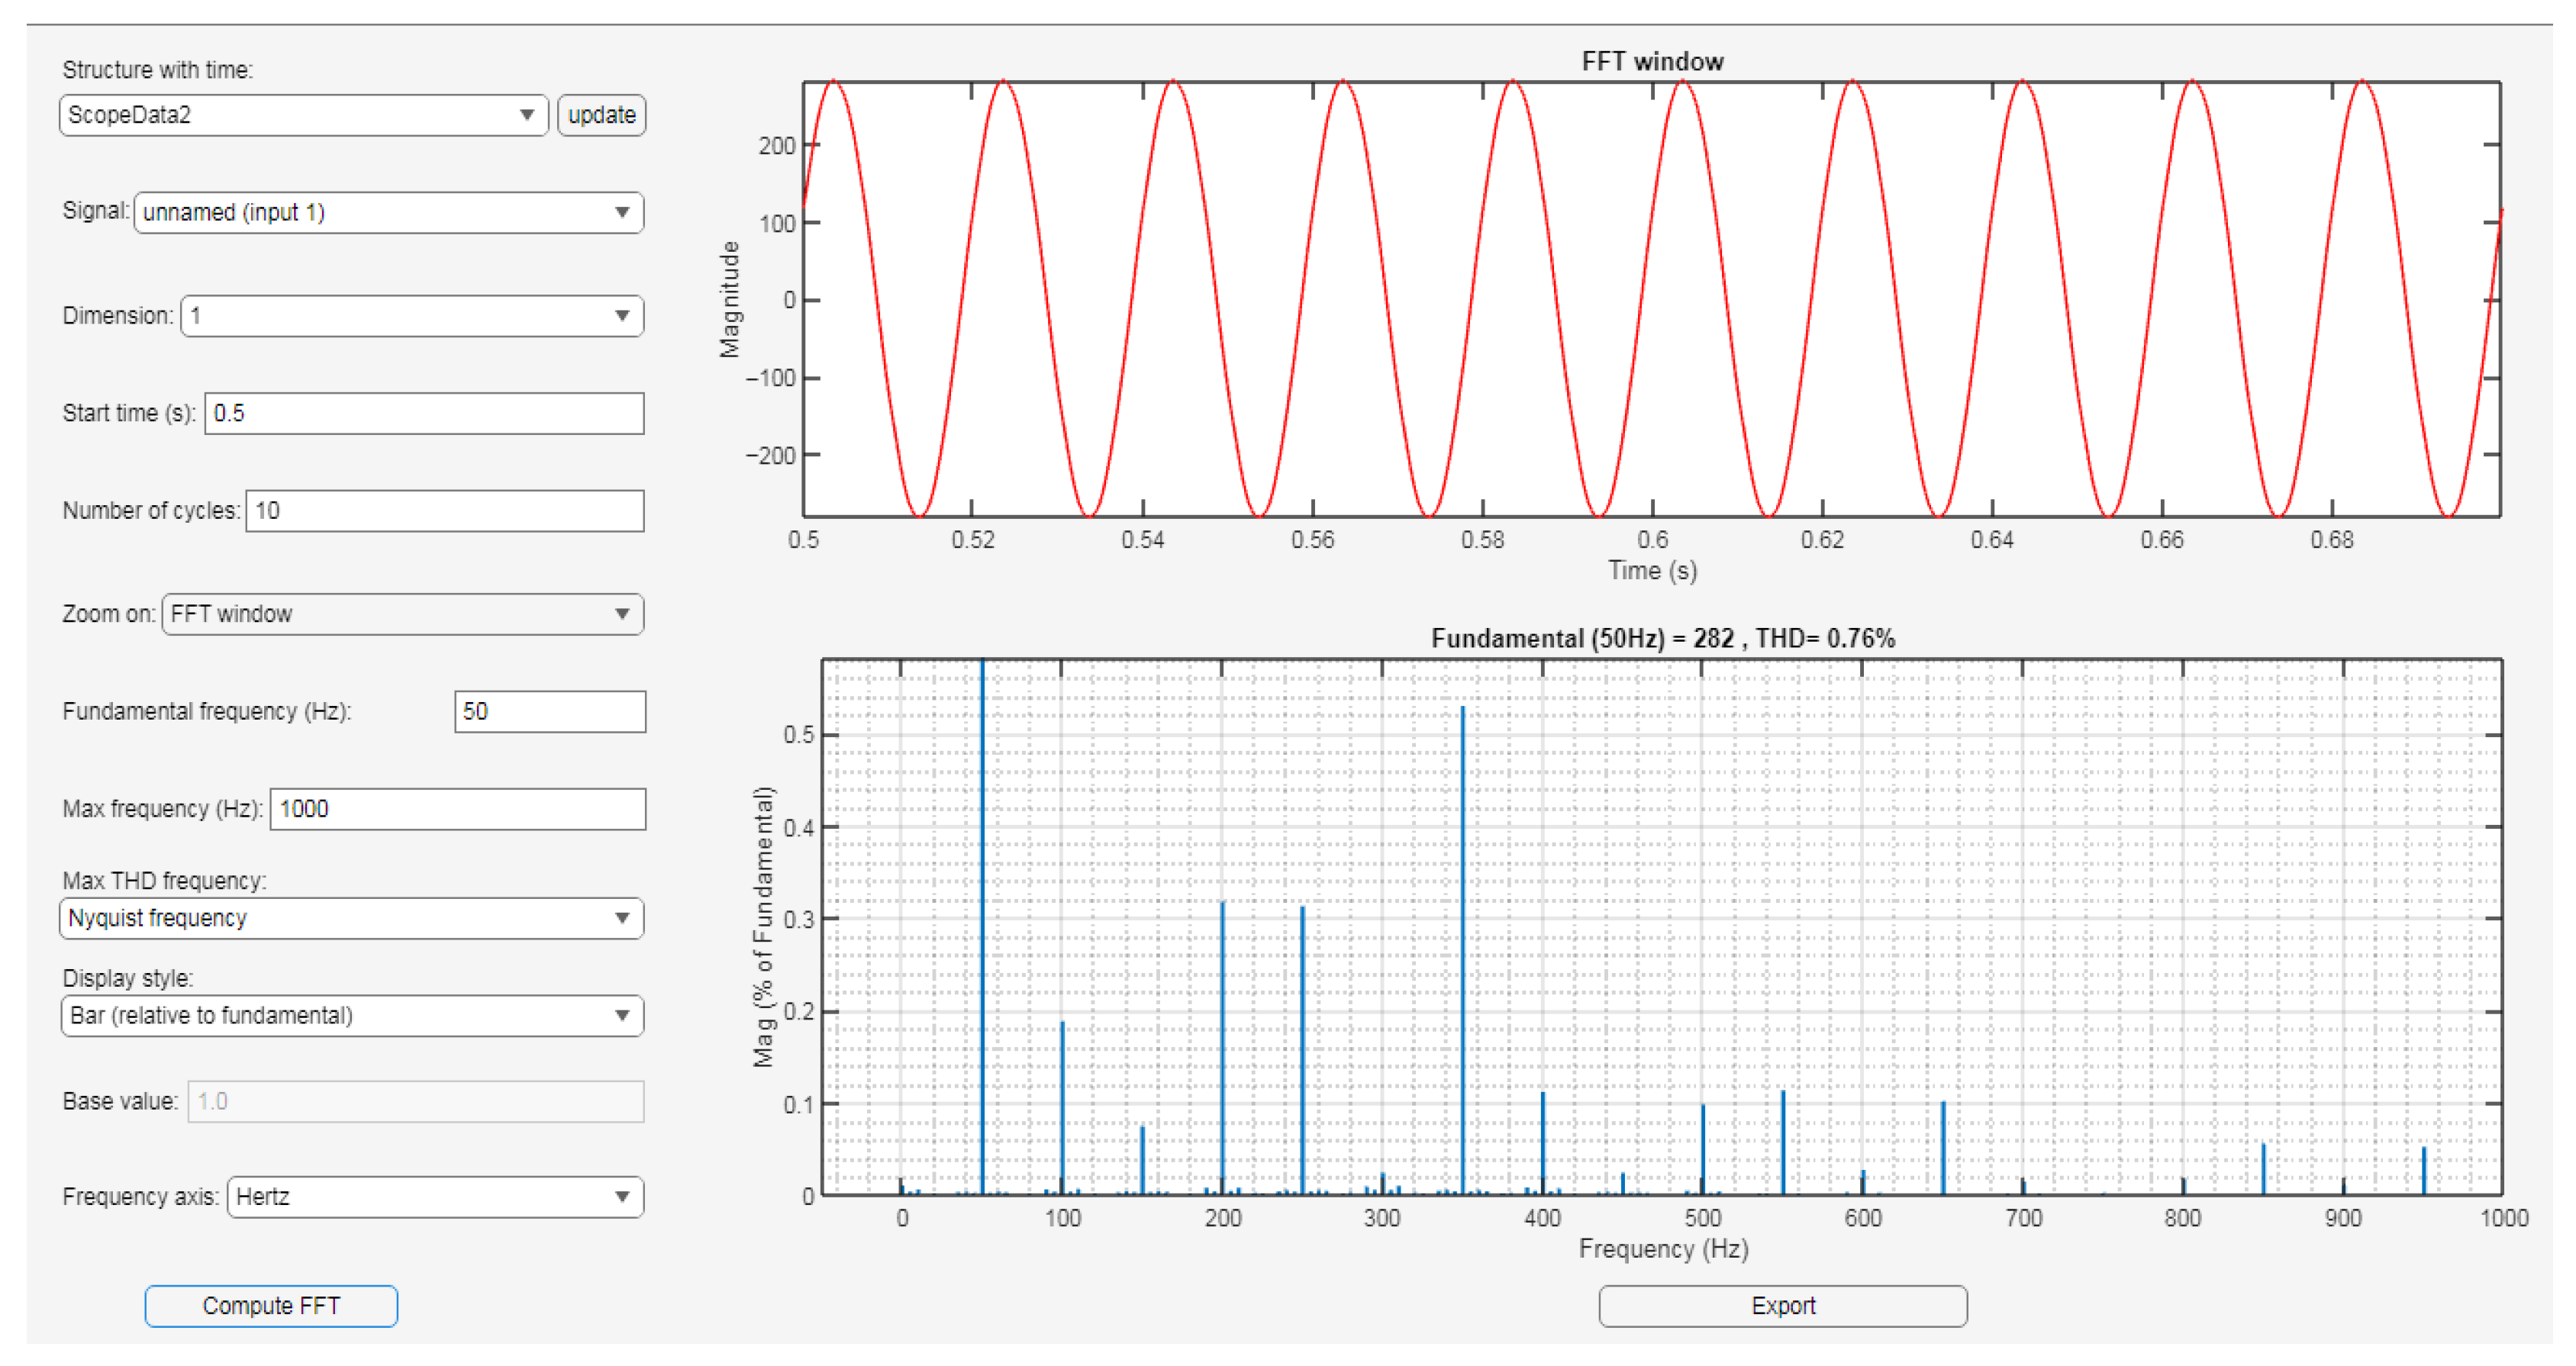Click the 350 Hz harmonic bar
This screenshot has height=1366, width=2576.
pyautogui.click(x=1462, y=950)
